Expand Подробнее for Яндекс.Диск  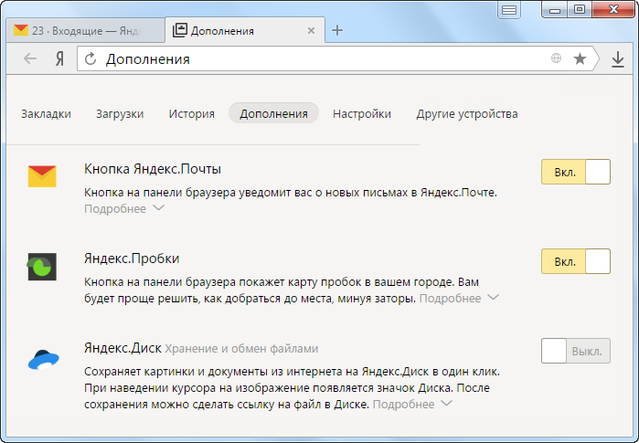point(412,404)
